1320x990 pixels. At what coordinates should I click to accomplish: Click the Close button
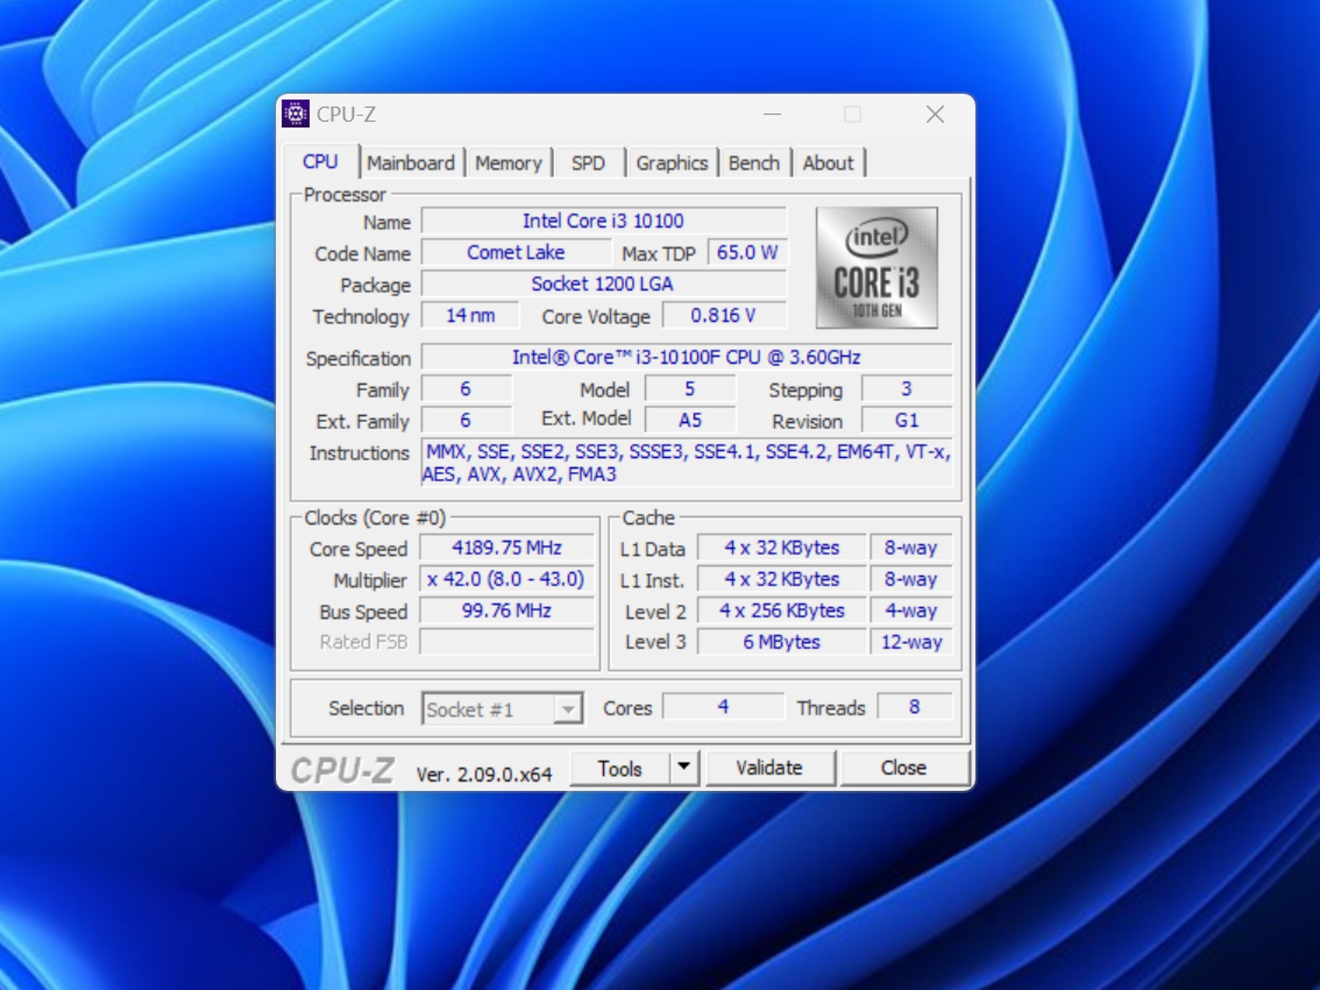coord(903,768)
